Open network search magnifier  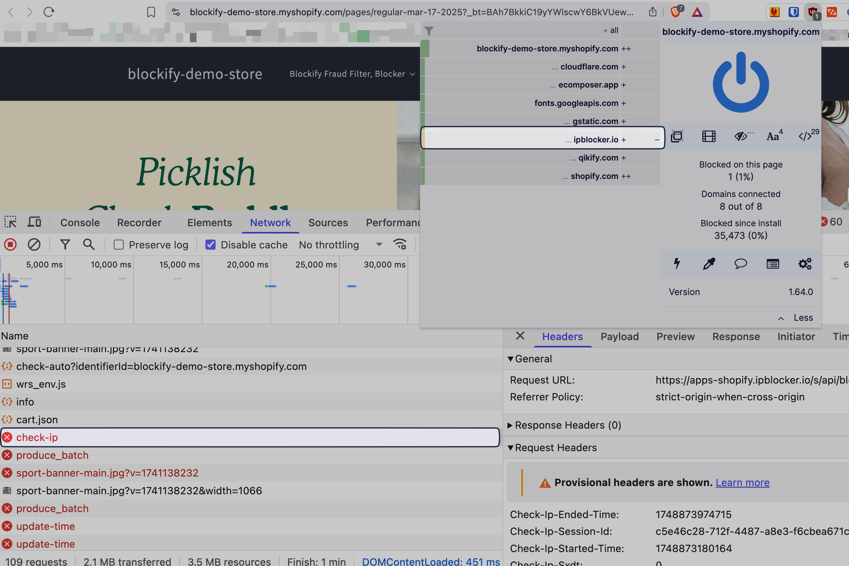(x=89, y=244)
